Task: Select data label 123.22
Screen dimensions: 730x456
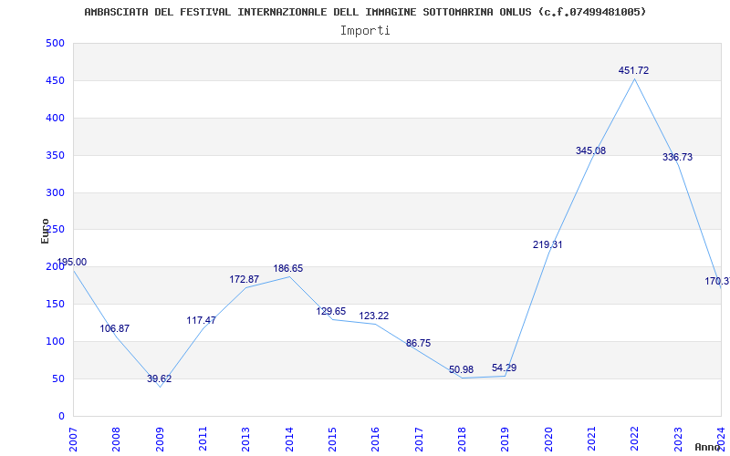Action: coord(373,316)
